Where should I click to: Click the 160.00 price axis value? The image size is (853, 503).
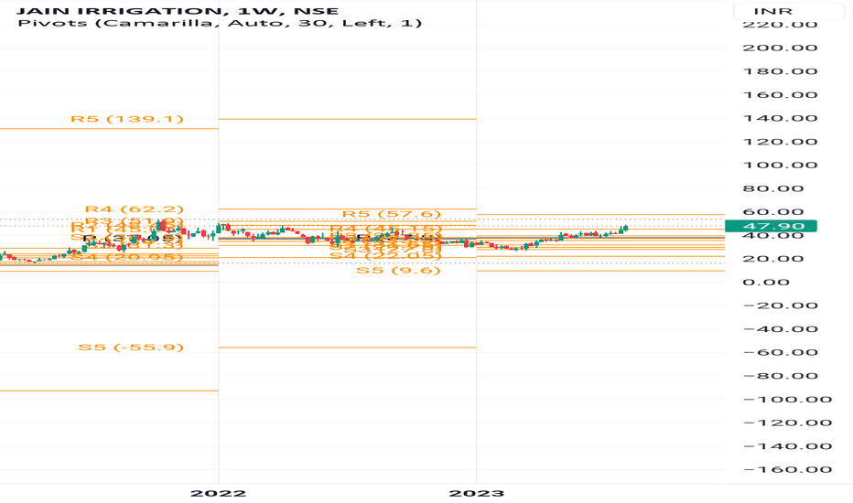(780, 94)
